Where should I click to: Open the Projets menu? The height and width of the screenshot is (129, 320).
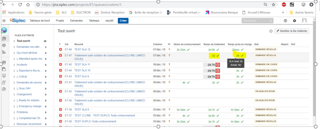(60, 20)
